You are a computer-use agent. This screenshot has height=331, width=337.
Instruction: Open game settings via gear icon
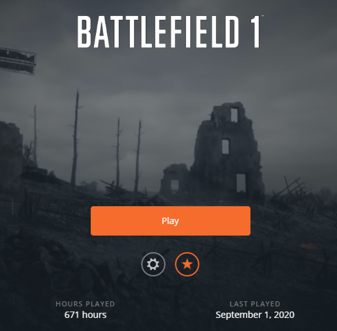[153, 264]
